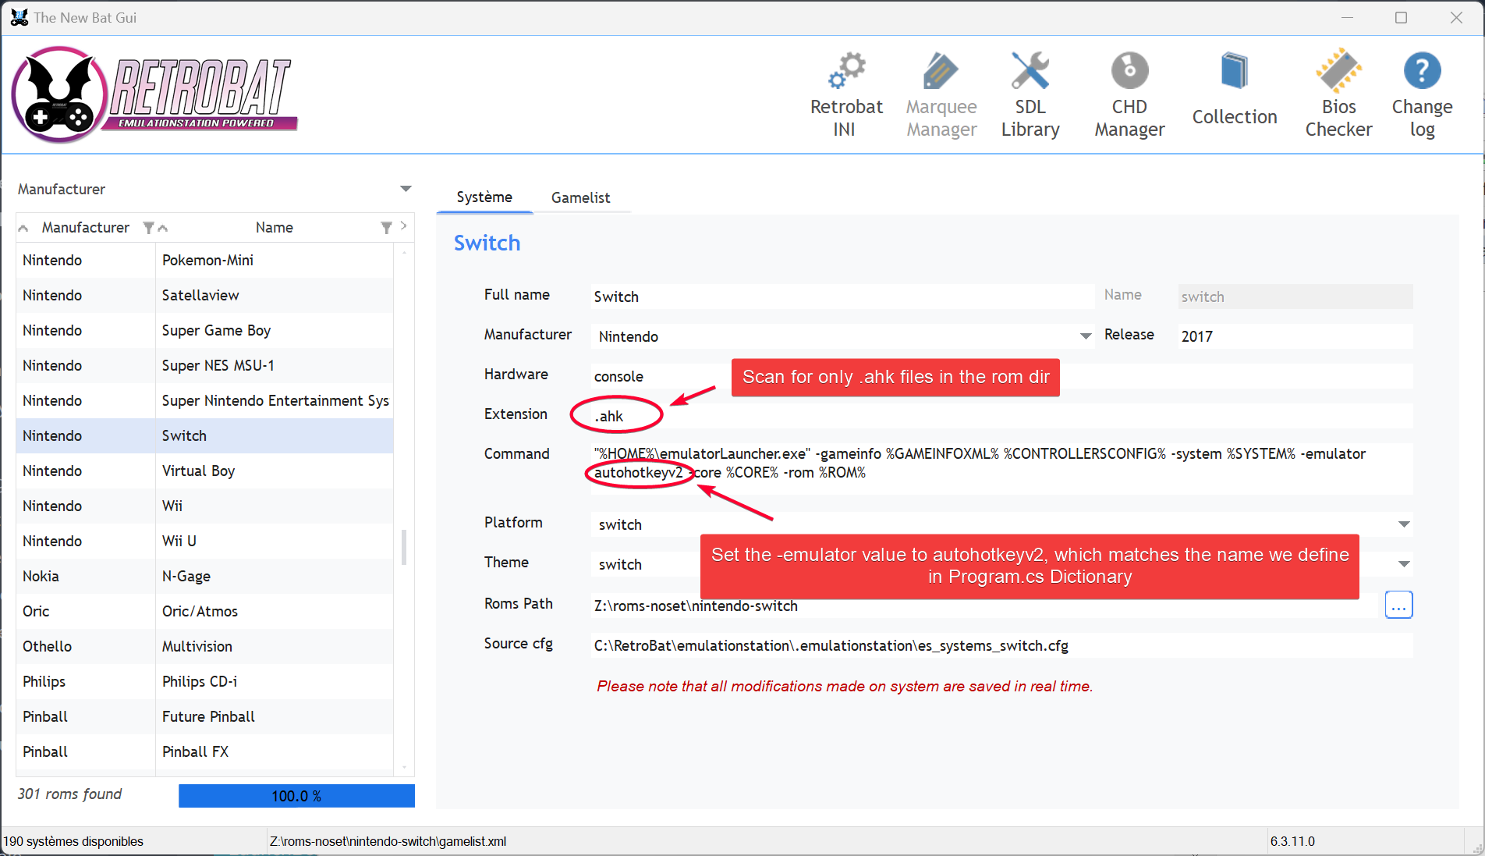Edit the Extension .ahk field
The width and height of the screenshot is (1485, 856).
(1001, 416)
